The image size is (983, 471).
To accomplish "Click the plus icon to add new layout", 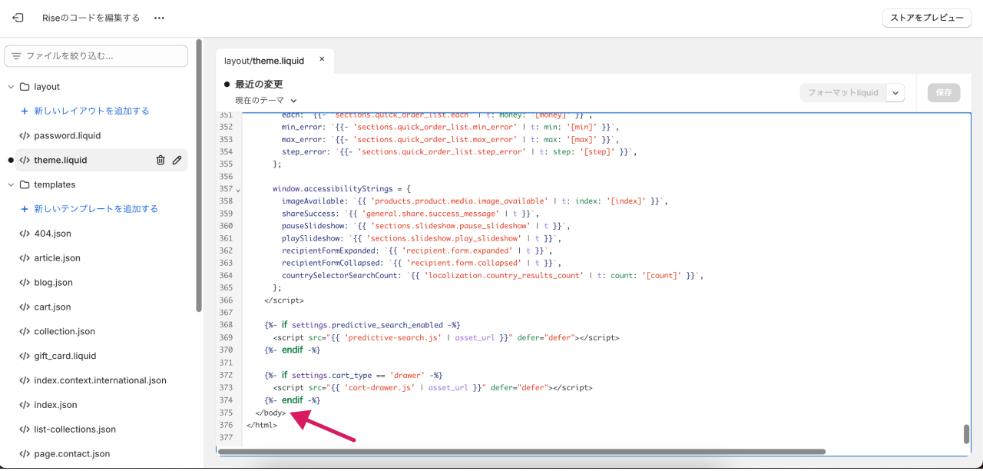I will click(25, 111).
